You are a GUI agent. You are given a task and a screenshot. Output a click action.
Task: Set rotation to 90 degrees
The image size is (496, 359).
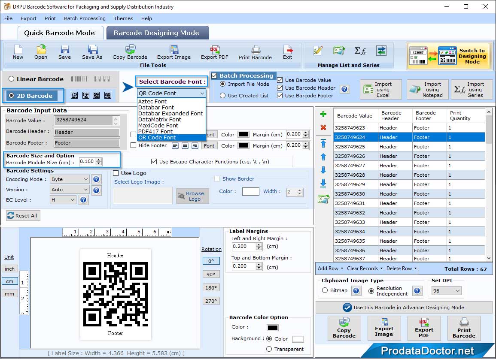click(x=211, y=275)
